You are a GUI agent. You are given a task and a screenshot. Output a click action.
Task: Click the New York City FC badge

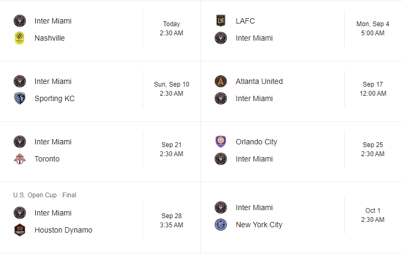pos(221,225)
